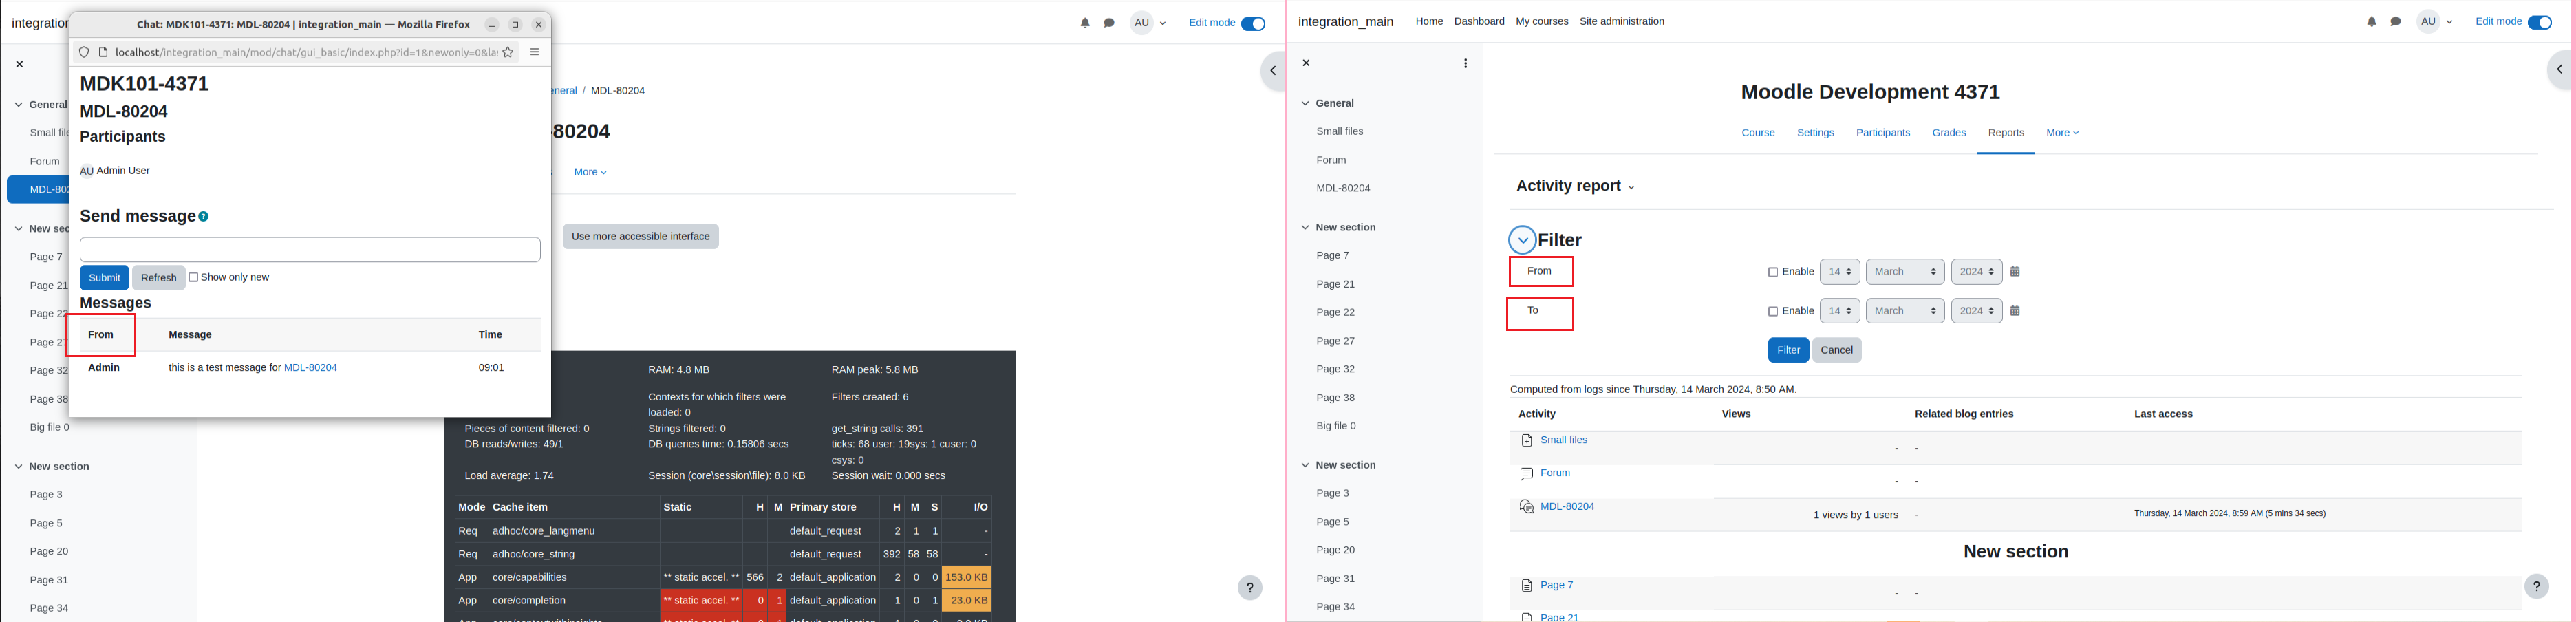Open Small files link in report table
Viewport: 2576px width, 622px height.
pyautogui.click(x=1563, y=440)
